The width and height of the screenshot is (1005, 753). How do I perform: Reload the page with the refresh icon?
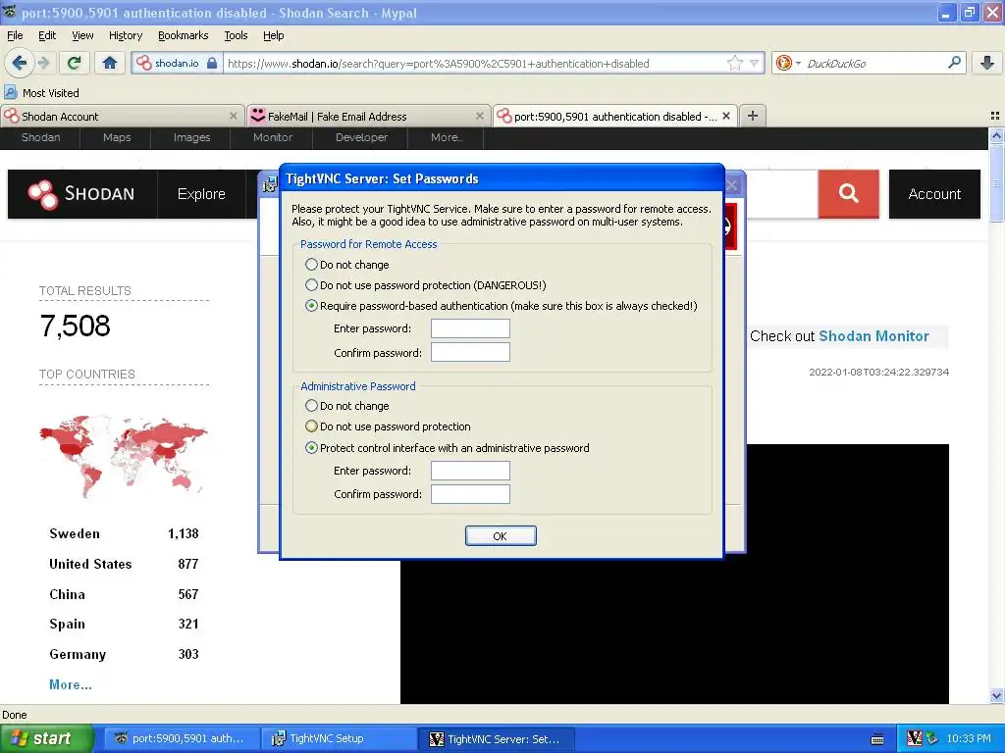coord(75,63)
